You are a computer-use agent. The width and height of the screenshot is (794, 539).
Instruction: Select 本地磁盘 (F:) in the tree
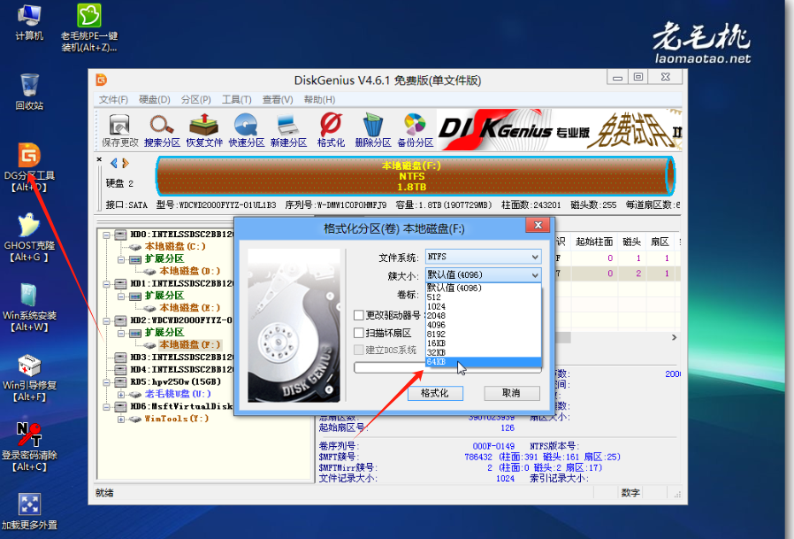pyautogui.click(x=190, y=345)
